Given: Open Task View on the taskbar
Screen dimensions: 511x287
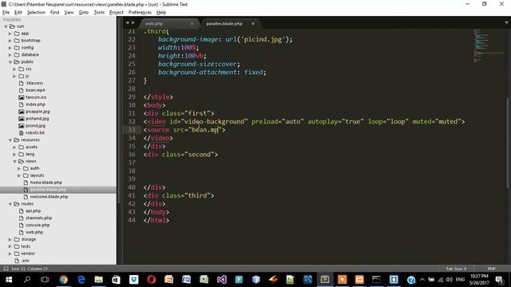Looking at the screenshot, I should click(x=45, y=280).
